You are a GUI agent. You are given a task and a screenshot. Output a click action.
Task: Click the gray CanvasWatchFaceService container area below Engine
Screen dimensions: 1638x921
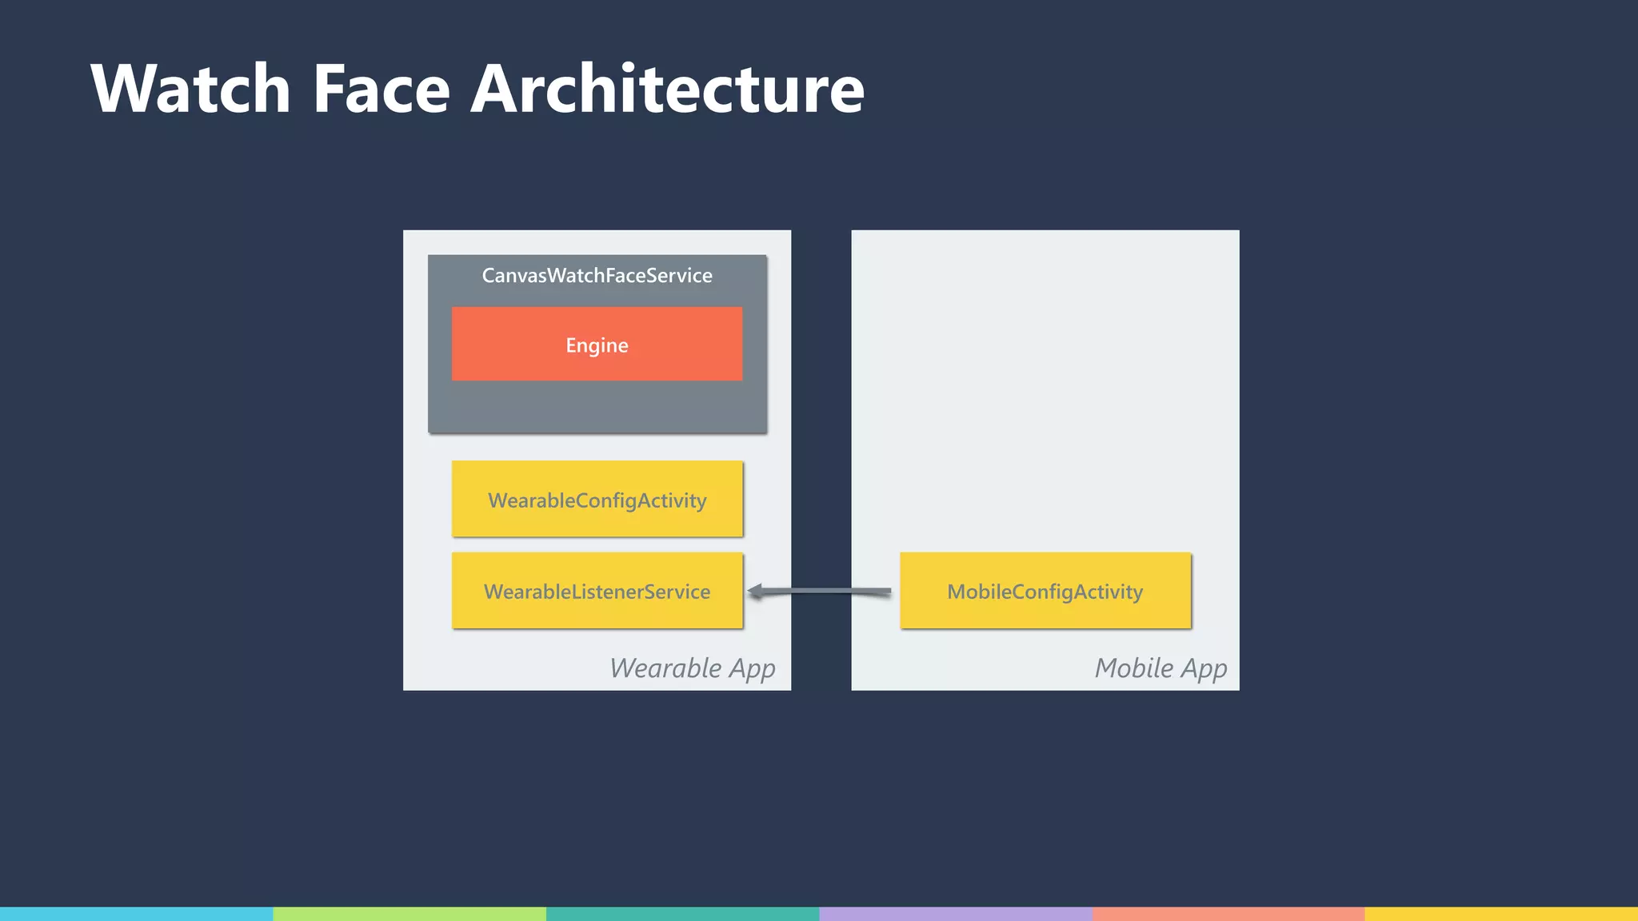(x=597, y=406)
